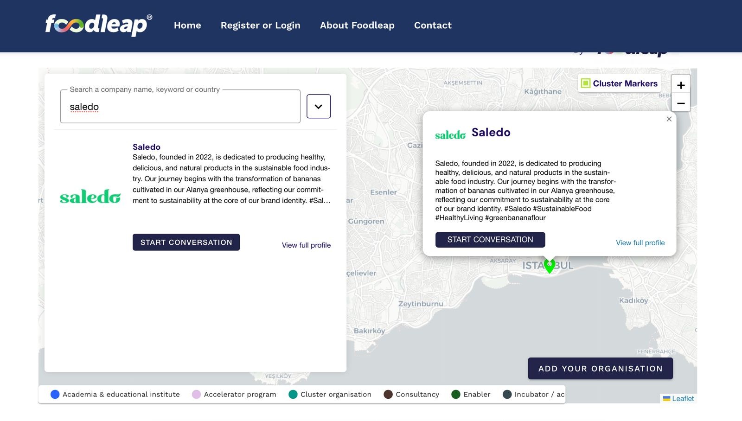Click Saledo logo in map popup
This screenshot has width=742, height=421.
pos(450,135)
